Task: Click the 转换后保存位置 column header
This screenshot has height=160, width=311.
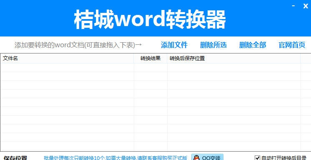Action: 234,58
